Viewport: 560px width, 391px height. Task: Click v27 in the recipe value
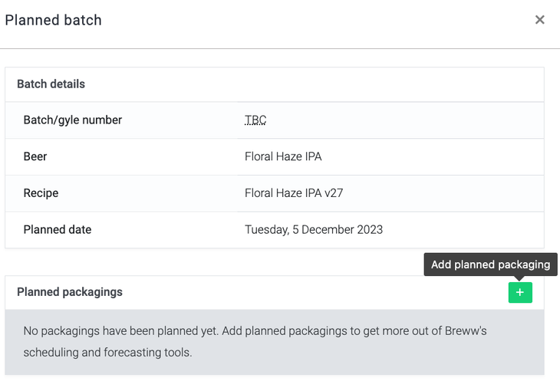(x=333, y=193)
